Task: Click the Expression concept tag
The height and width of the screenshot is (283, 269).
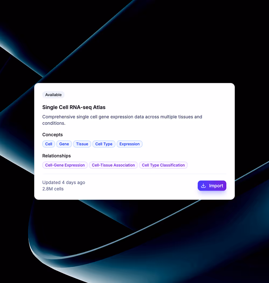Action: tap(130, 144)
